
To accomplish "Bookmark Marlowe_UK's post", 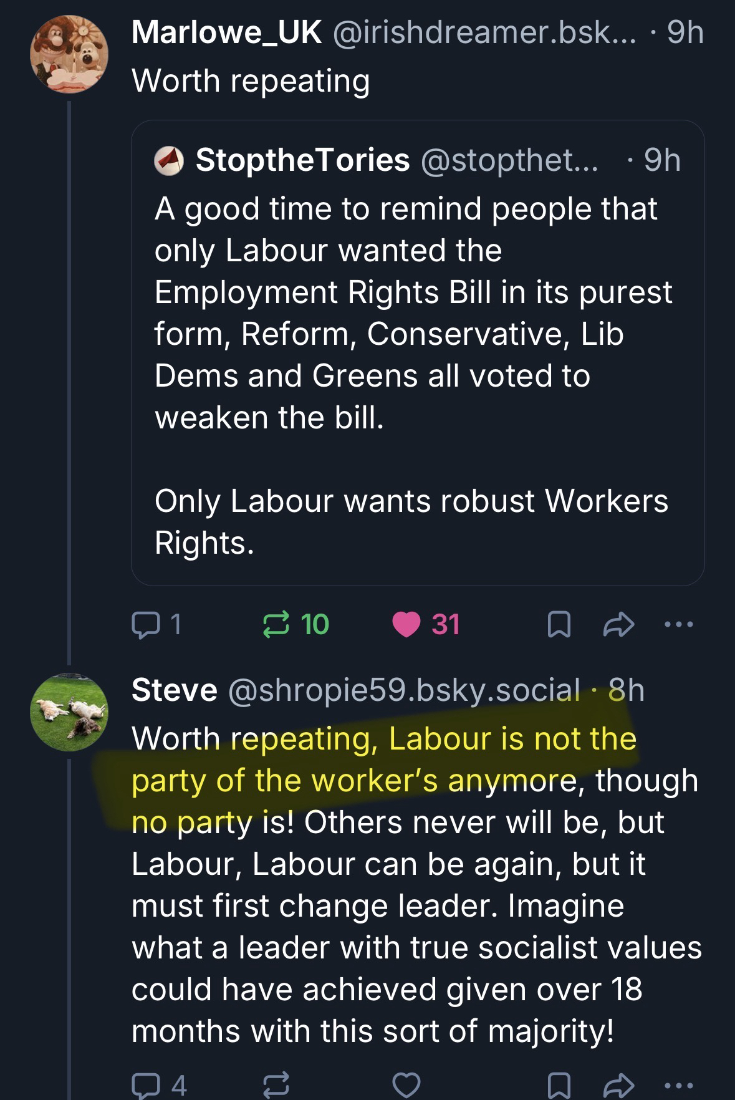I will (557, 624).
